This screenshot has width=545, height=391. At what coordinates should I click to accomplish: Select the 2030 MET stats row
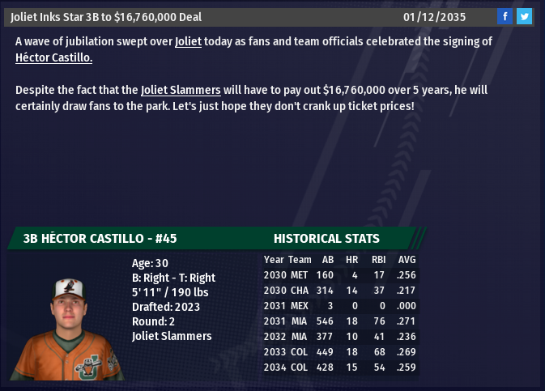340,274
